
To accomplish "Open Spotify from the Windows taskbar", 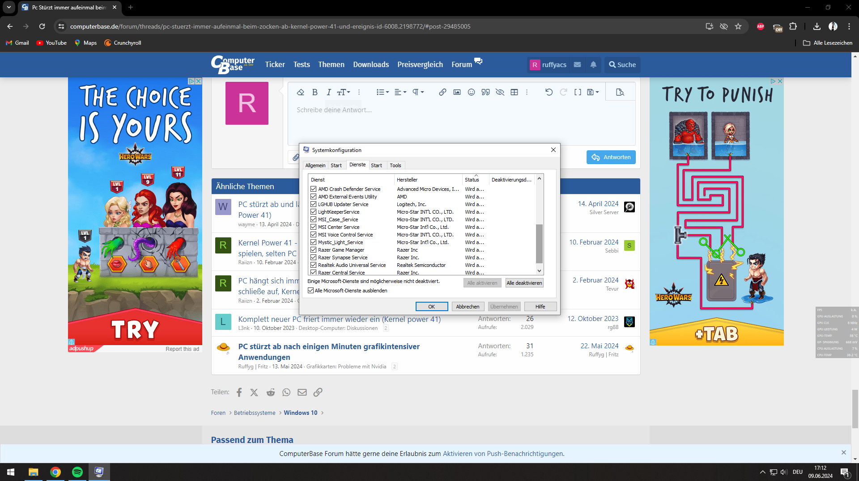I will tap(77, 472).
